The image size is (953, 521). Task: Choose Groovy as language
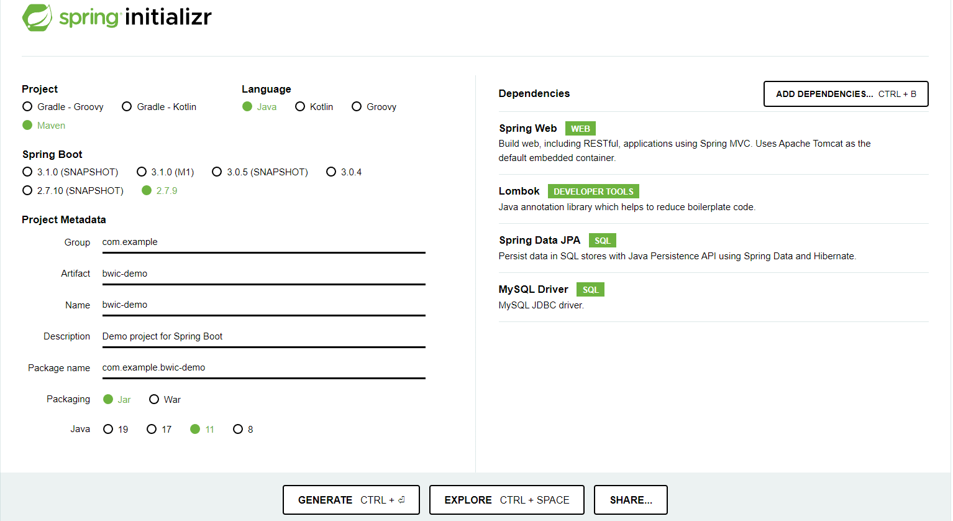(x=373, y=107)
